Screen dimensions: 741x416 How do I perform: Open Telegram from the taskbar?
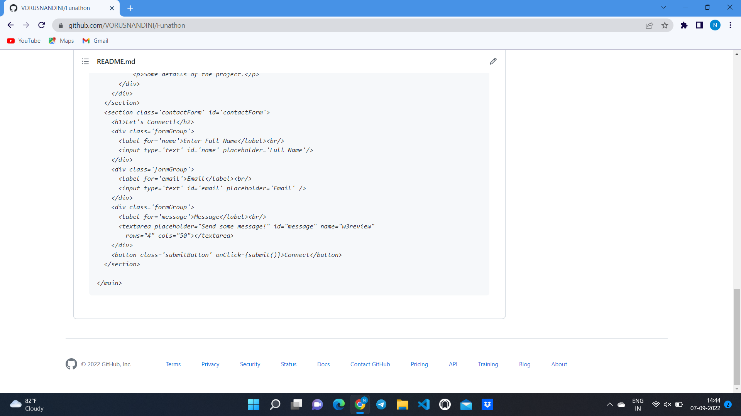click(x=381, y=404)
